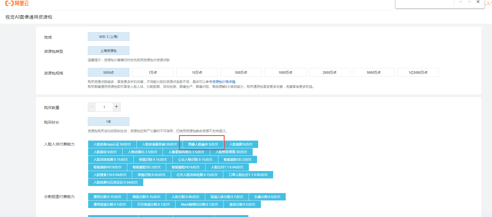
Task: Decrease purchase quantity with minus button
Action: [92, 107]
